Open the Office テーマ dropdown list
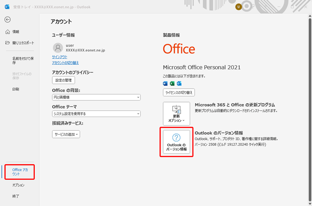This screenshot has width=312, height=206. click(x=96, y=114)
